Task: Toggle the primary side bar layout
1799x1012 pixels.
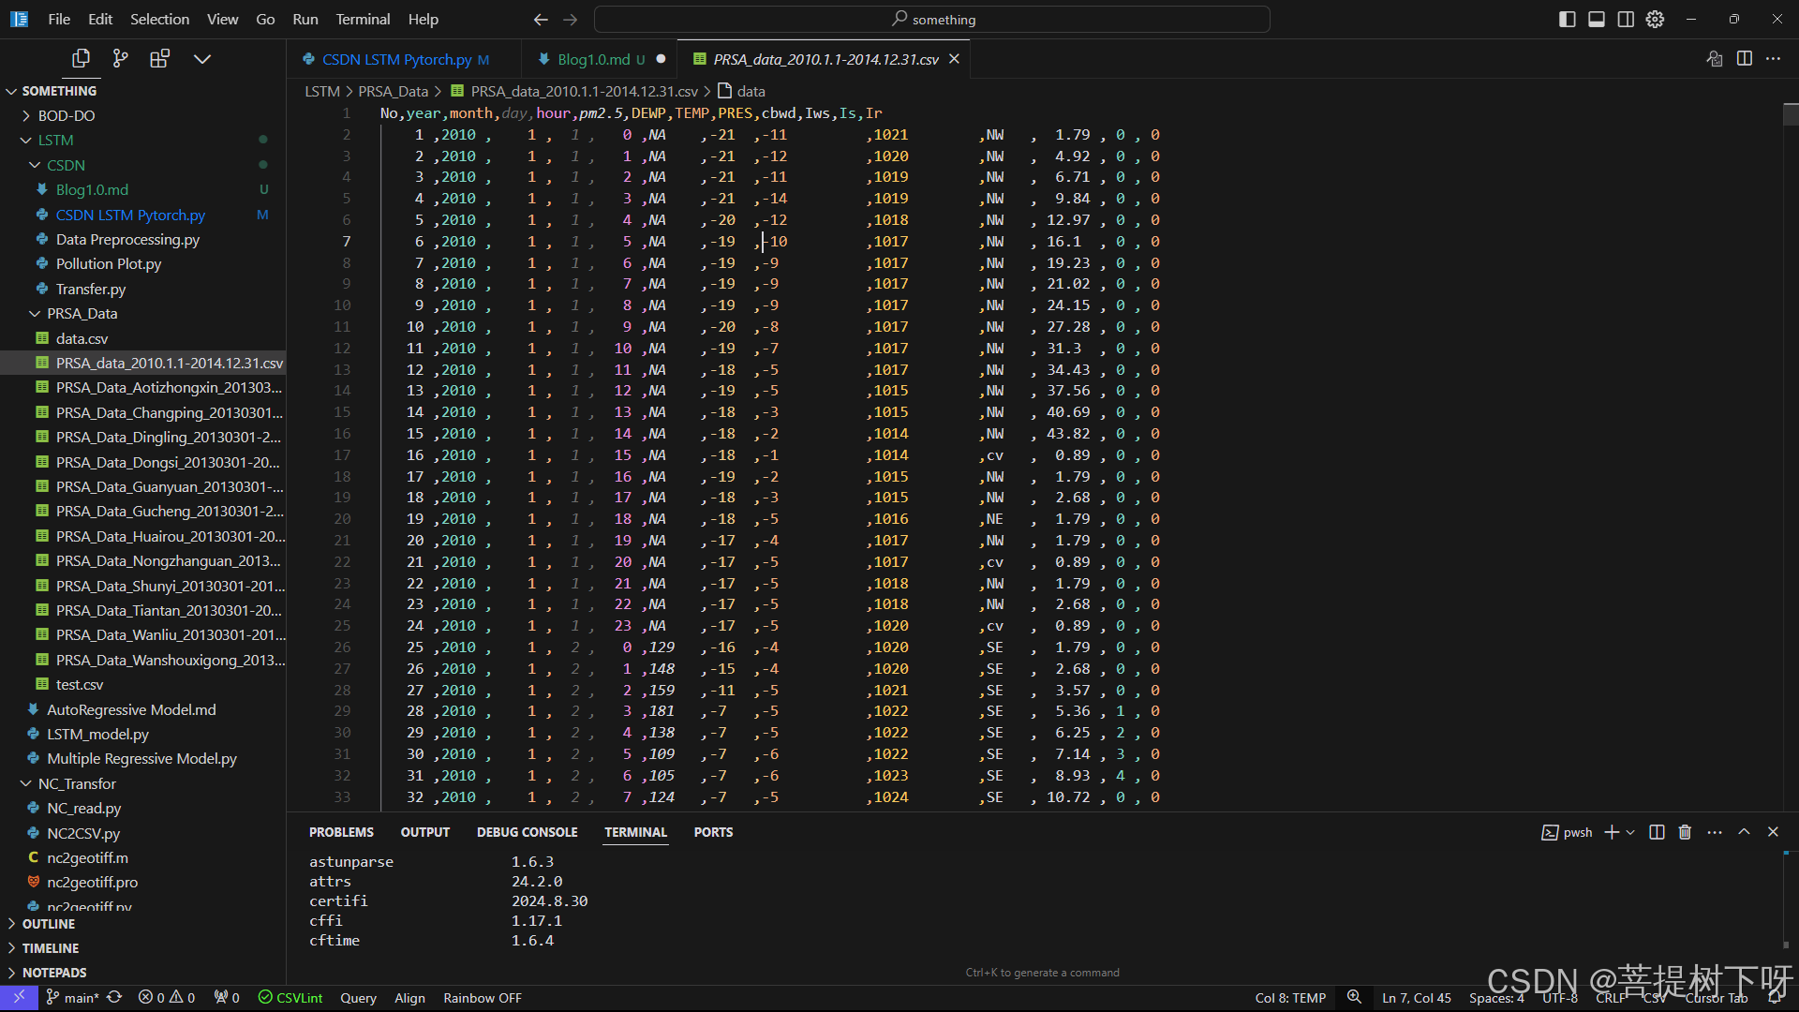Action: click(x=1567, y=19)
